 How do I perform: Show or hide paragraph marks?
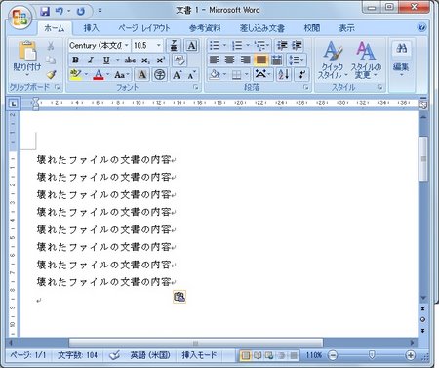click(301, 75)
